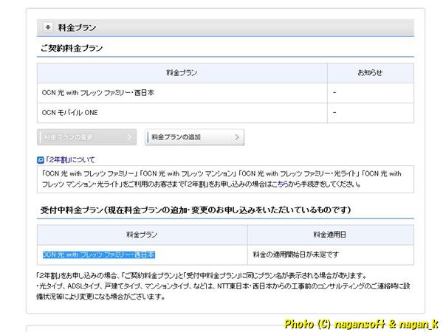Click the 受付中料金プラン section heading
This screenshot has height=332, width=443.
pyautogui.click(x=195, y=210)
